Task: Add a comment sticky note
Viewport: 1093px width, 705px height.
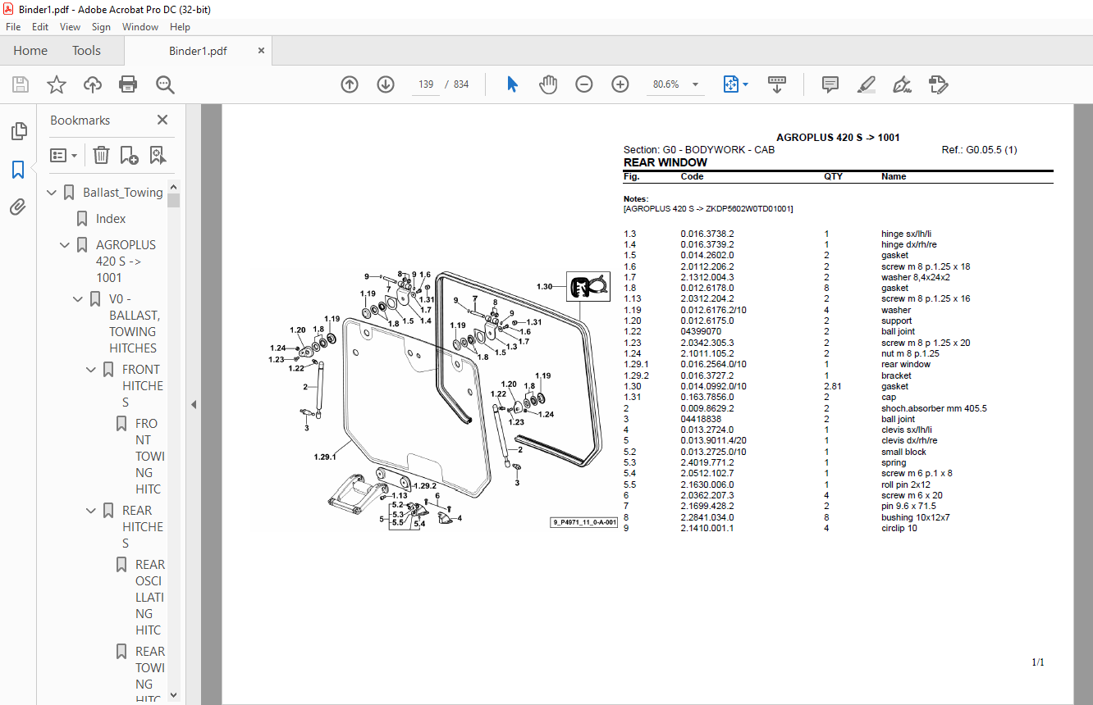Action: pyautogui.click(x=830, y=84)
